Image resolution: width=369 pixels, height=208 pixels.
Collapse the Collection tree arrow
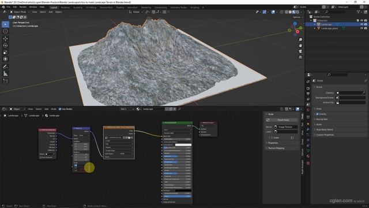pyautogui.click(x=311, y=21)
